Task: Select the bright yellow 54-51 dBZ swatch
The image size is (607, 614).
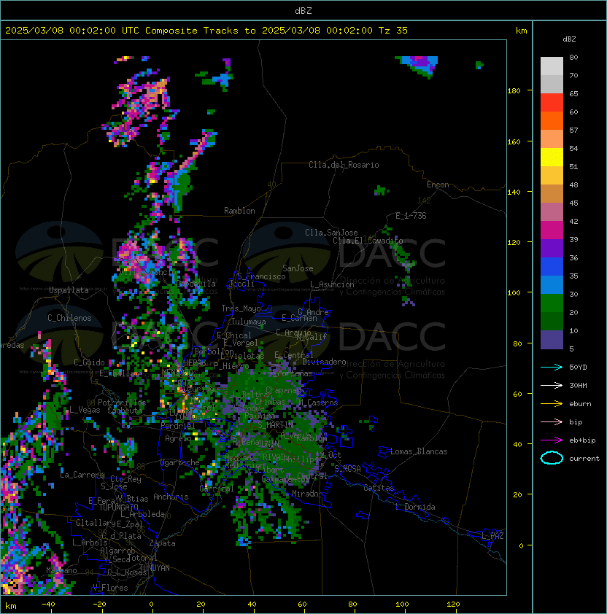Action: pos(552,158)
